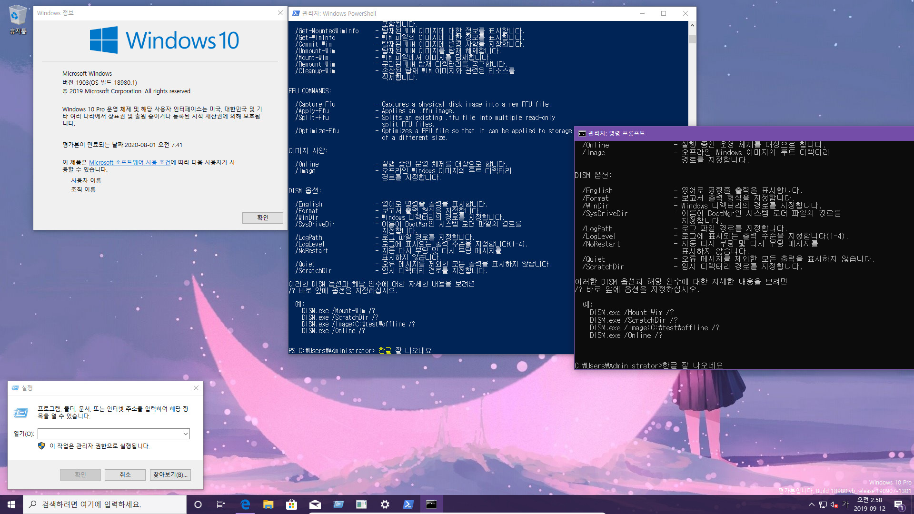Click the muted volume tray icon
Screen dimensions: 914x514
(834, 504)
